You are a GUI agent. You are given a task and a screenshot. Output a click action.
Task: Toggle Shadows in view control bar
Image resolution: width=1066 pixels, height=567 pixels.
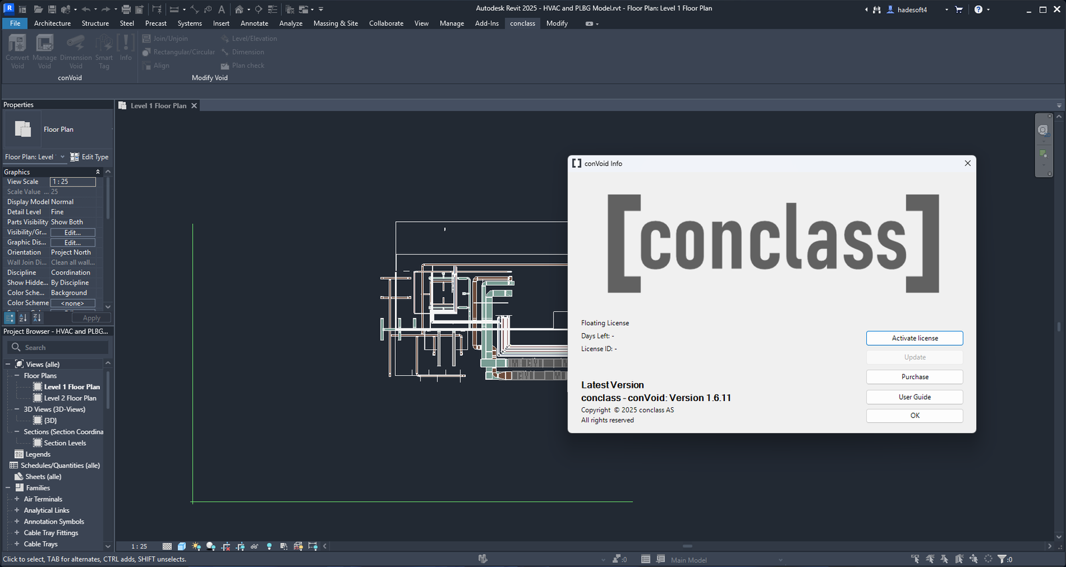click(x=211, y=546)
